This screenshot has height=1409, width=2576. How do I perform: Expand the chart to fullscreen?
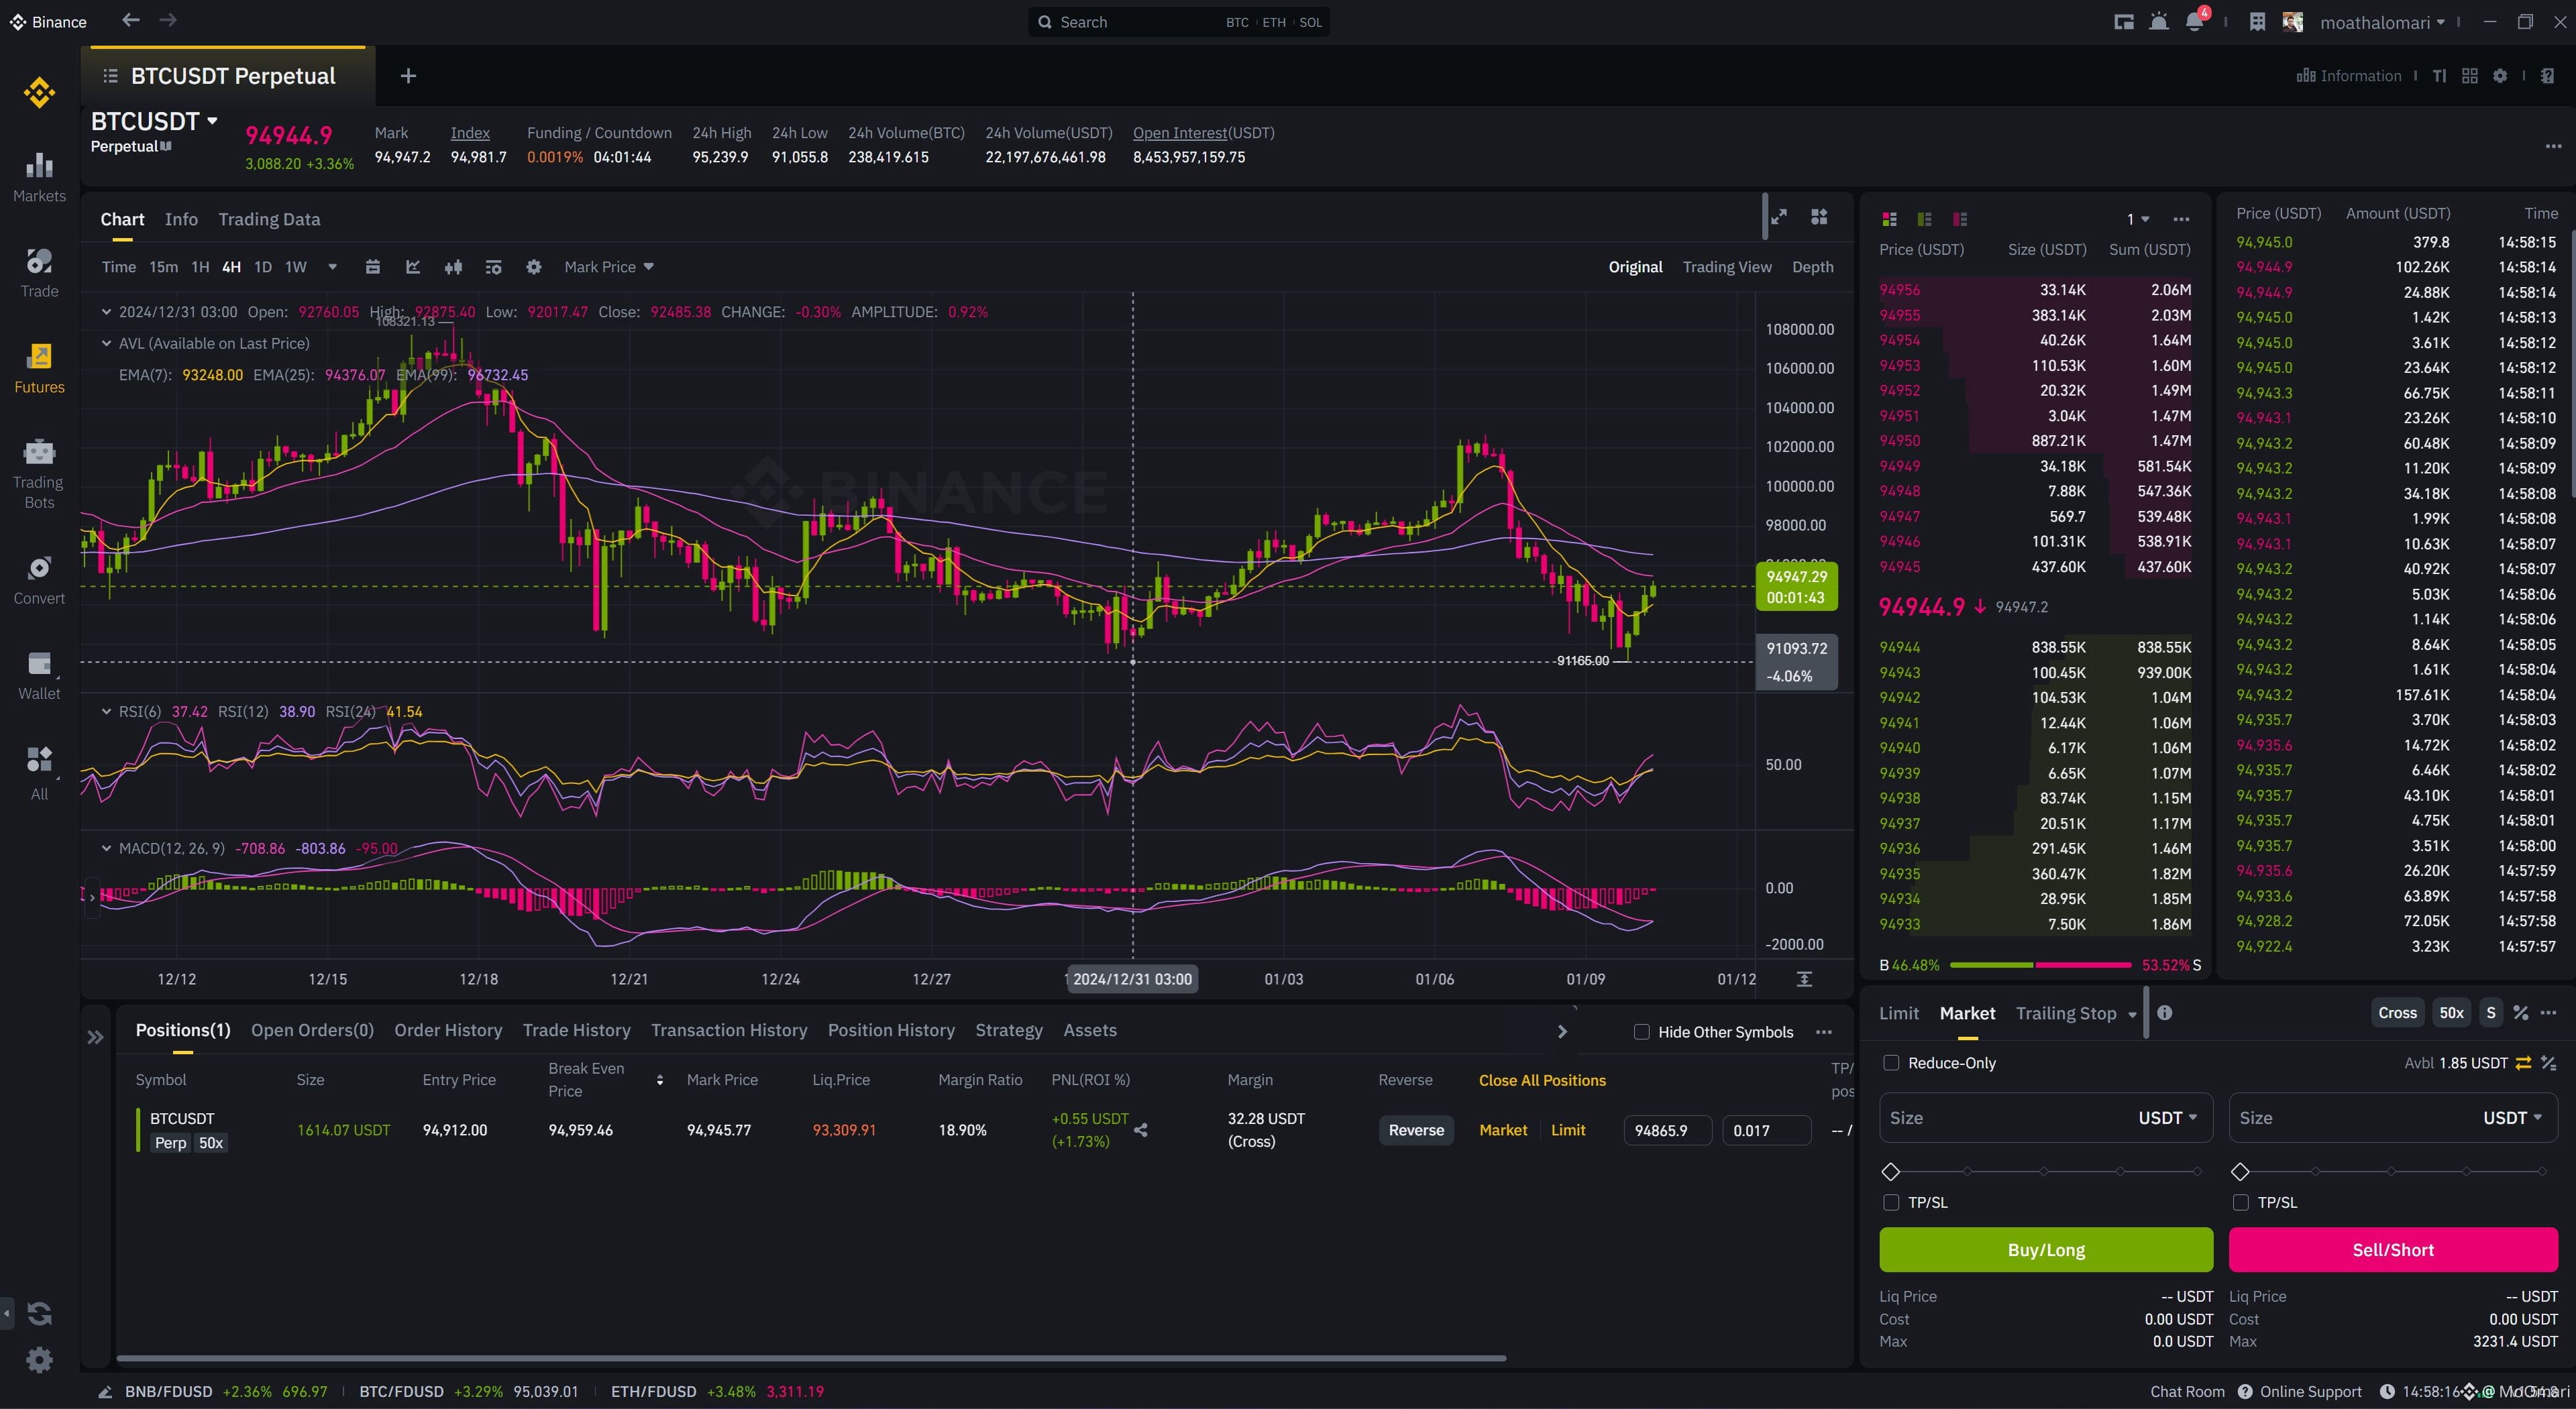click(x=1779, y=217)
